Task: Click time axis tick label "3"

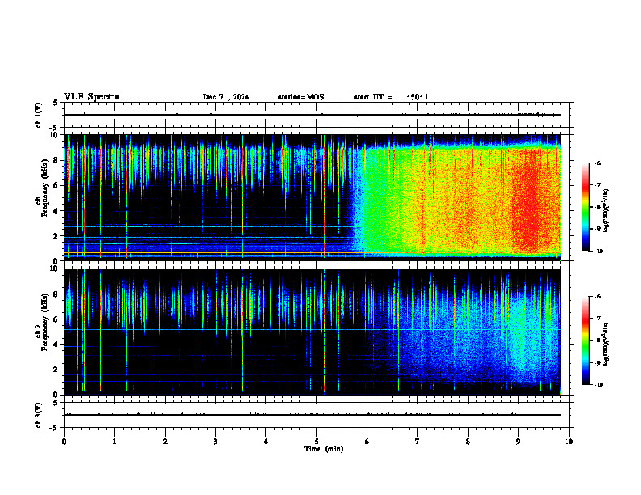Action: click(x=215, y=442)
